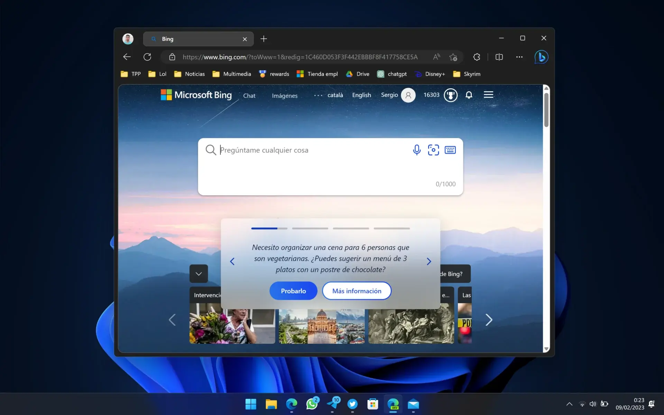664x415 pixels.
Task: Open Microsoft Rewards trophy icon
Action: point(451,95)
